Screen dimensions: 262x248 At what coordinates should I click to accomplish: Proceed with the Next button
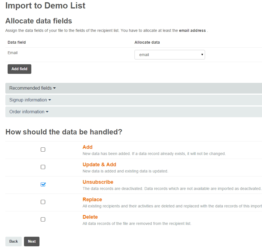click(x=32, y=242)
